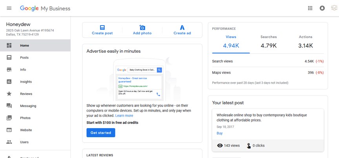339x158 pixels.
Task: Open Website in the sidebar
Action: pos(35,130)
